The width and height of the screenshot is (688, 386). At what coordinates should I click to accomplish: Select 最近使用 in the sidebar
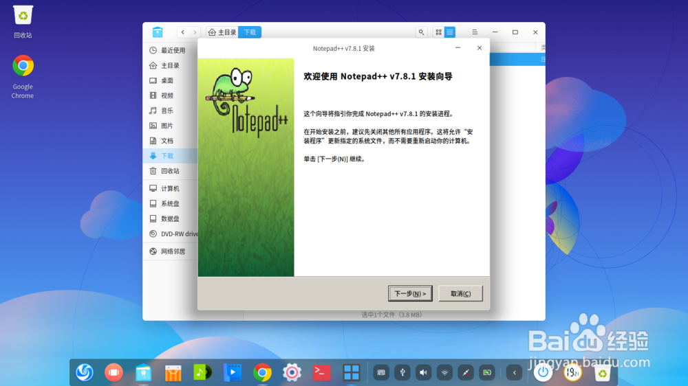click(170, 50)
